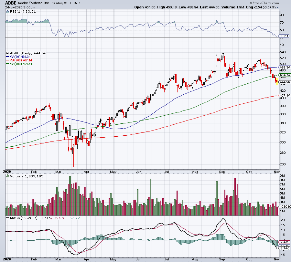Click the 260 price axis label
This screenshot has width=291, height=262.
(x=283, y=164)
